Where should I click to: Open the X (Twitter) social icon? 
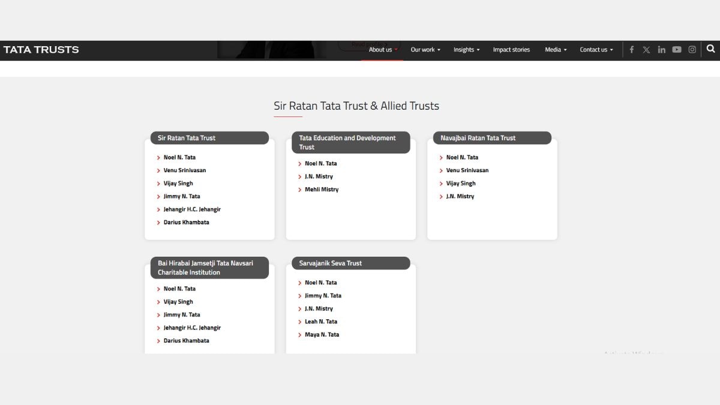646,50
